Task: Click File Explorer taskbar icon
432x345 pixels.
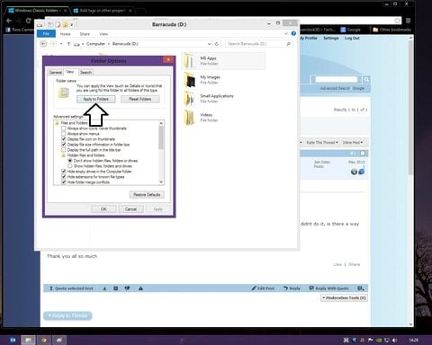Action: (x=28, y=341)
